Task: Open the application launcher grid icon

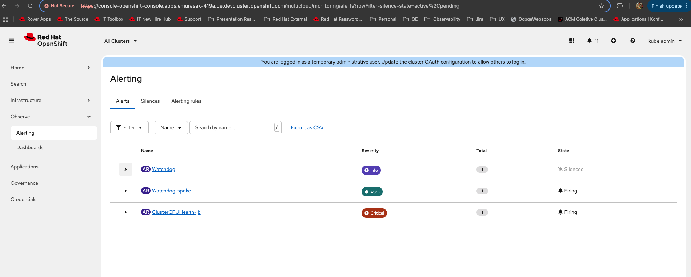Action: (572, 41)
